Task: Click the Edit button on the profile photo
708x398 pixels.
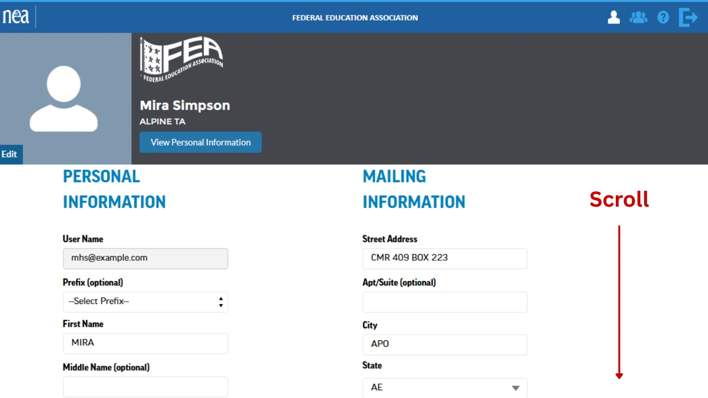Action: [10, 154]
